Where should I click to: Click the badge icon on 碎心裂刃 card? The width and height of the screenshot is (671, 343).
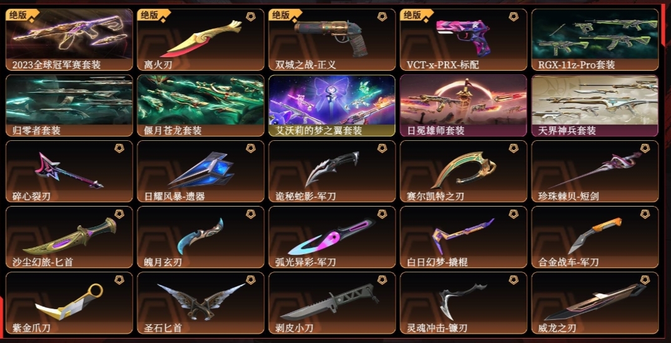pyautogui.click(x=120, y=148)
